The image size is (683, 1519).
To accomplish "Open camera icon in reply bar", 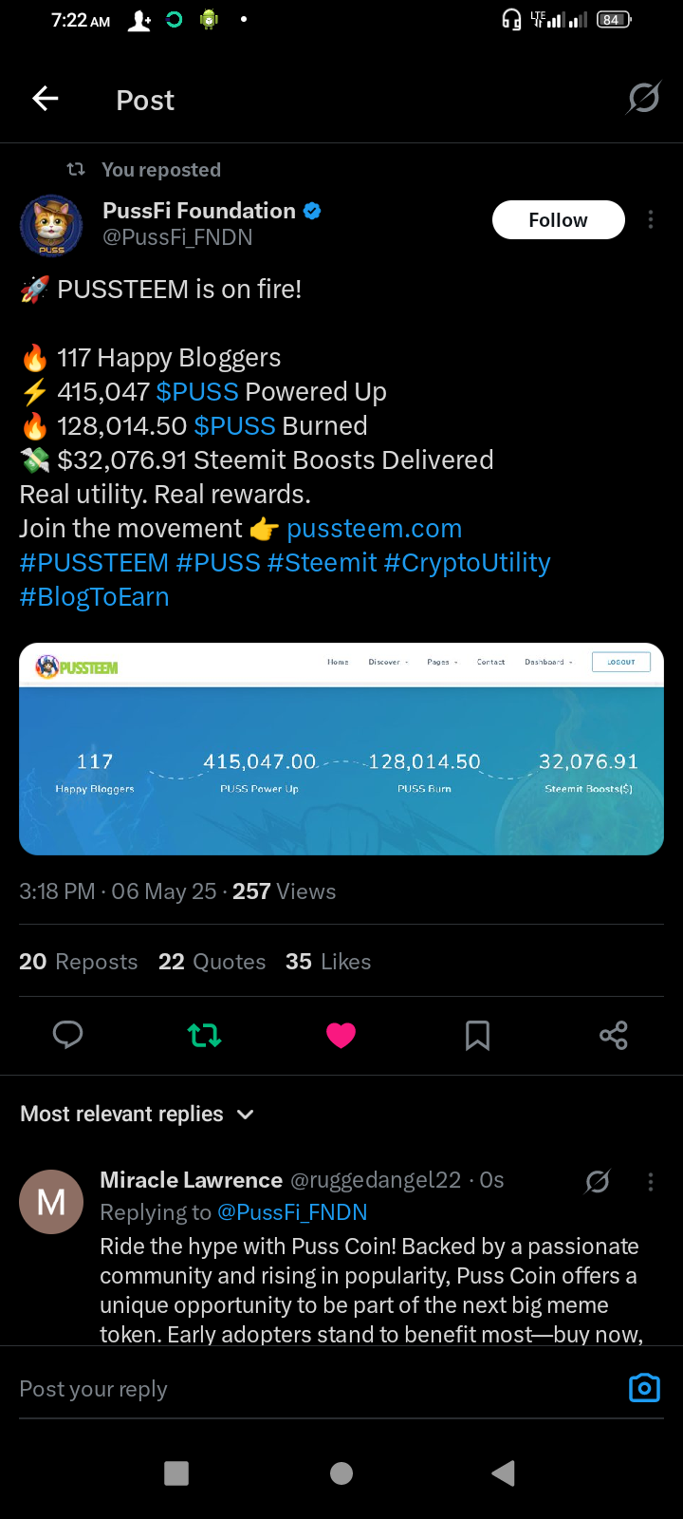I will tap(644, 1388).
